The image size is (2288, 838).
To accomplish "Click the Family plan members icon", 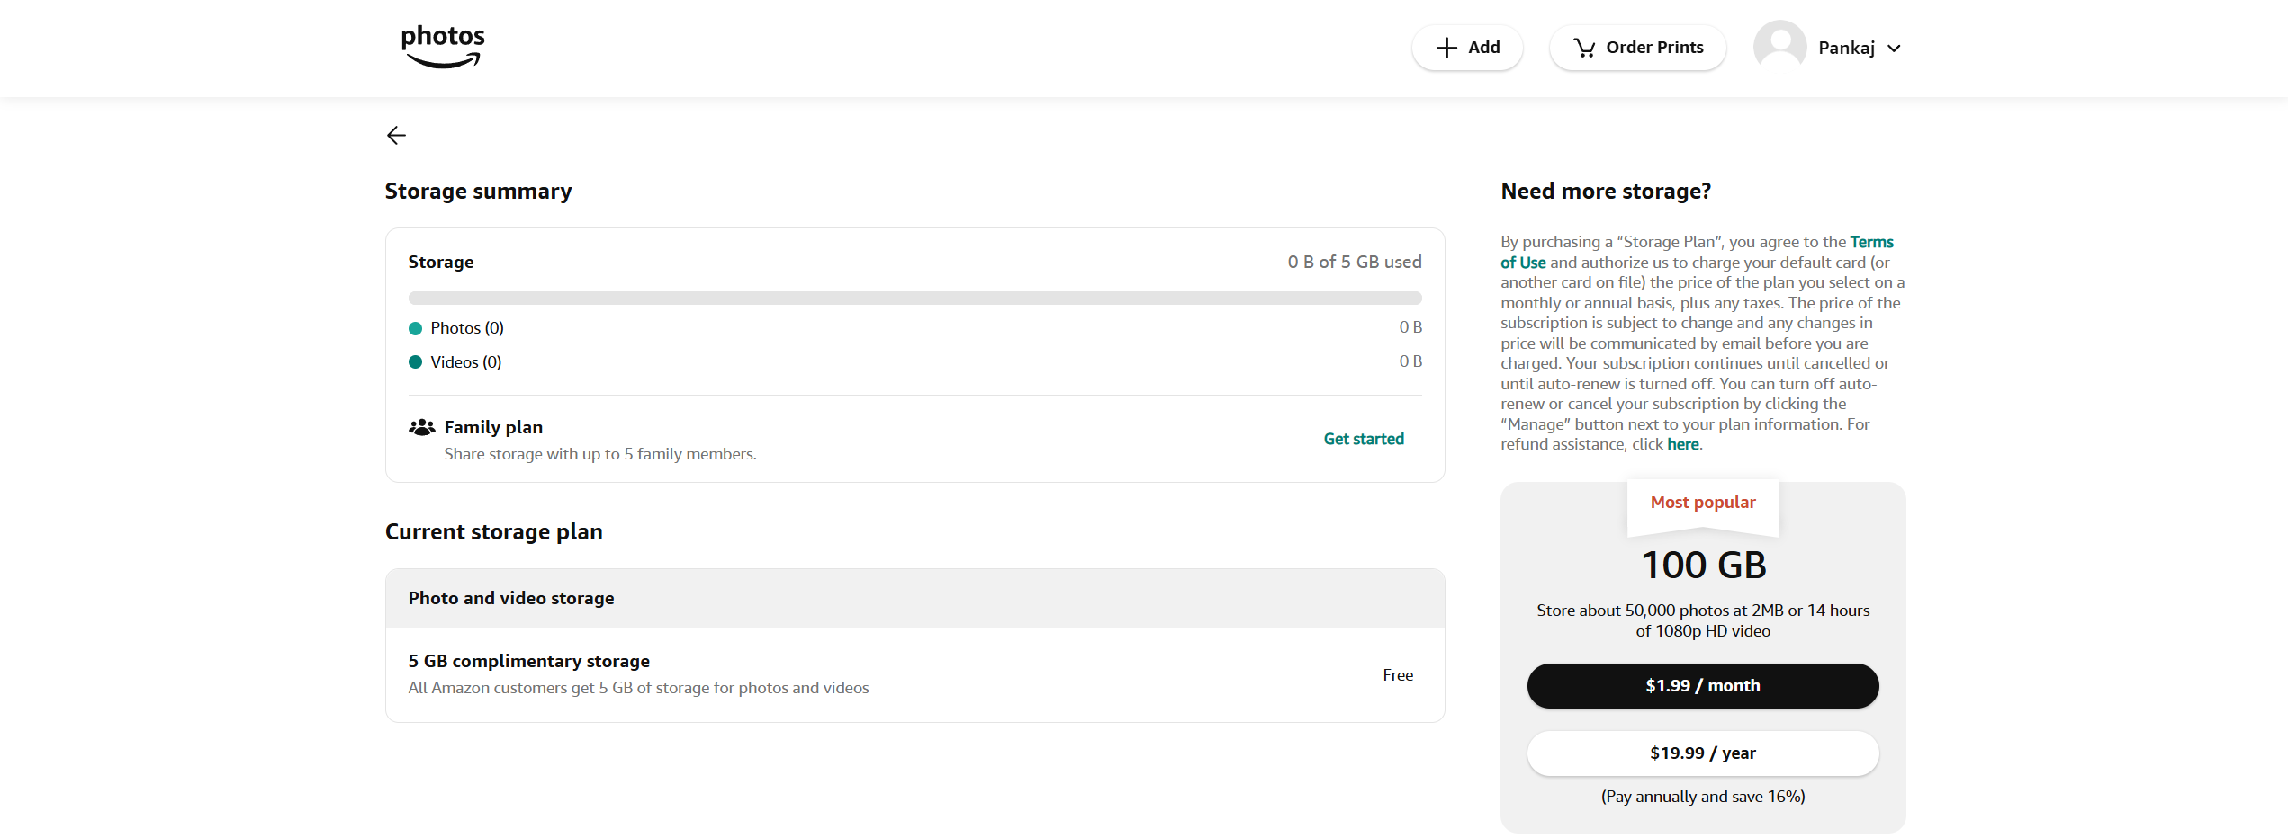I will pyautogui.click(x=420, y=426).
